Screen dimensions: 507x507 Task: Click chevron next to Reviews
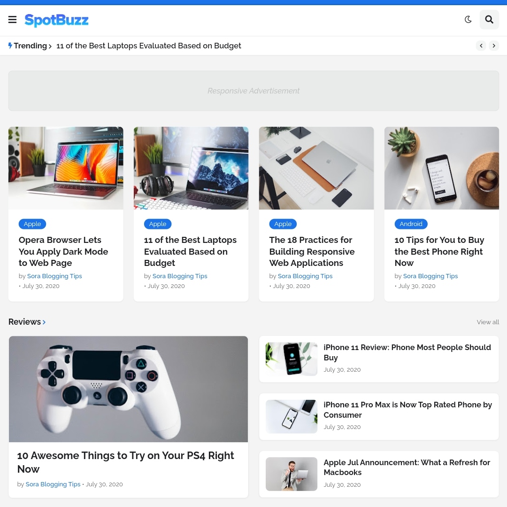(x=44, y=322)
